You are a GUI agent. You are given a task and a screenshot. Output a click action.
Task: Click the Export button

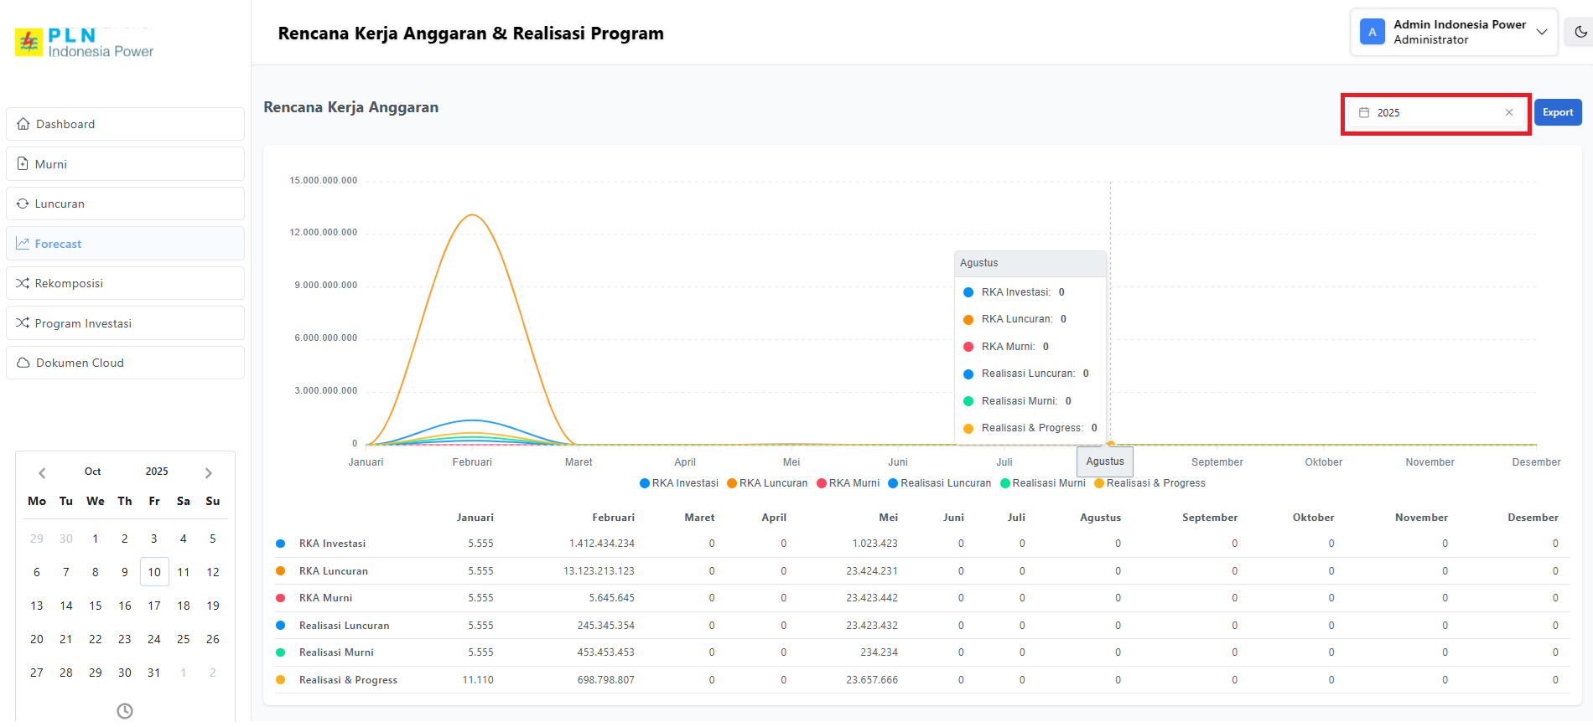[x=1557, y=112]
